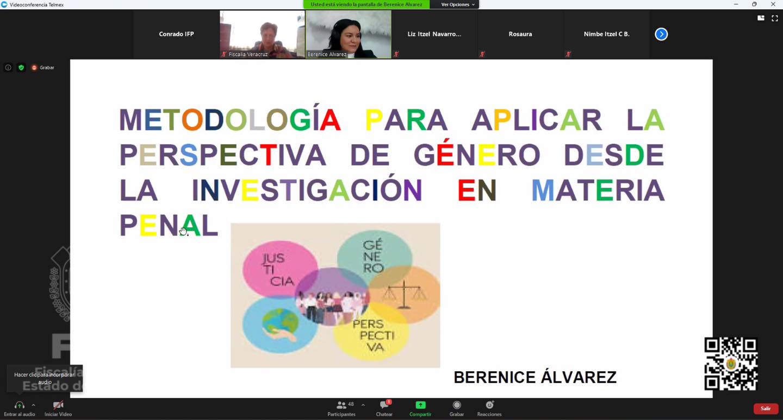This screenshot has width=783, height=420.
Task: Start recording from the bottom Grabar button
Action: 457,408
